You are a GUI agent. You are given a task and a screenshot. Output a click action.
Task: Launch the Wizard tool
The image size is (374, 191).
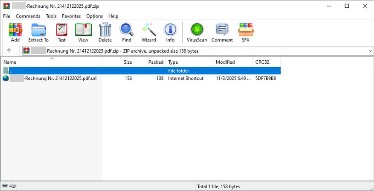click(x=149, y=32)
